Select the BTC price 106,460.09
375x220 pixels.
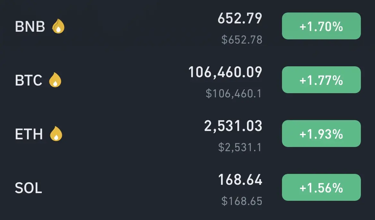tap(225, 72)
